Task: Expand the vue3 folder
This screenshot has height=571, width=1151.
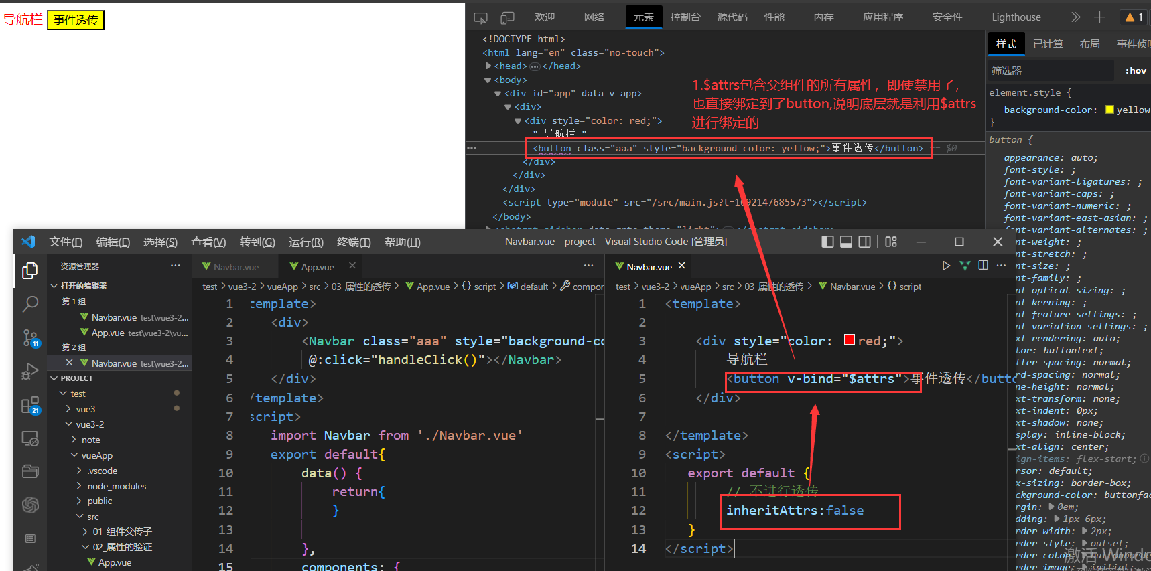Action: (68, 409)
